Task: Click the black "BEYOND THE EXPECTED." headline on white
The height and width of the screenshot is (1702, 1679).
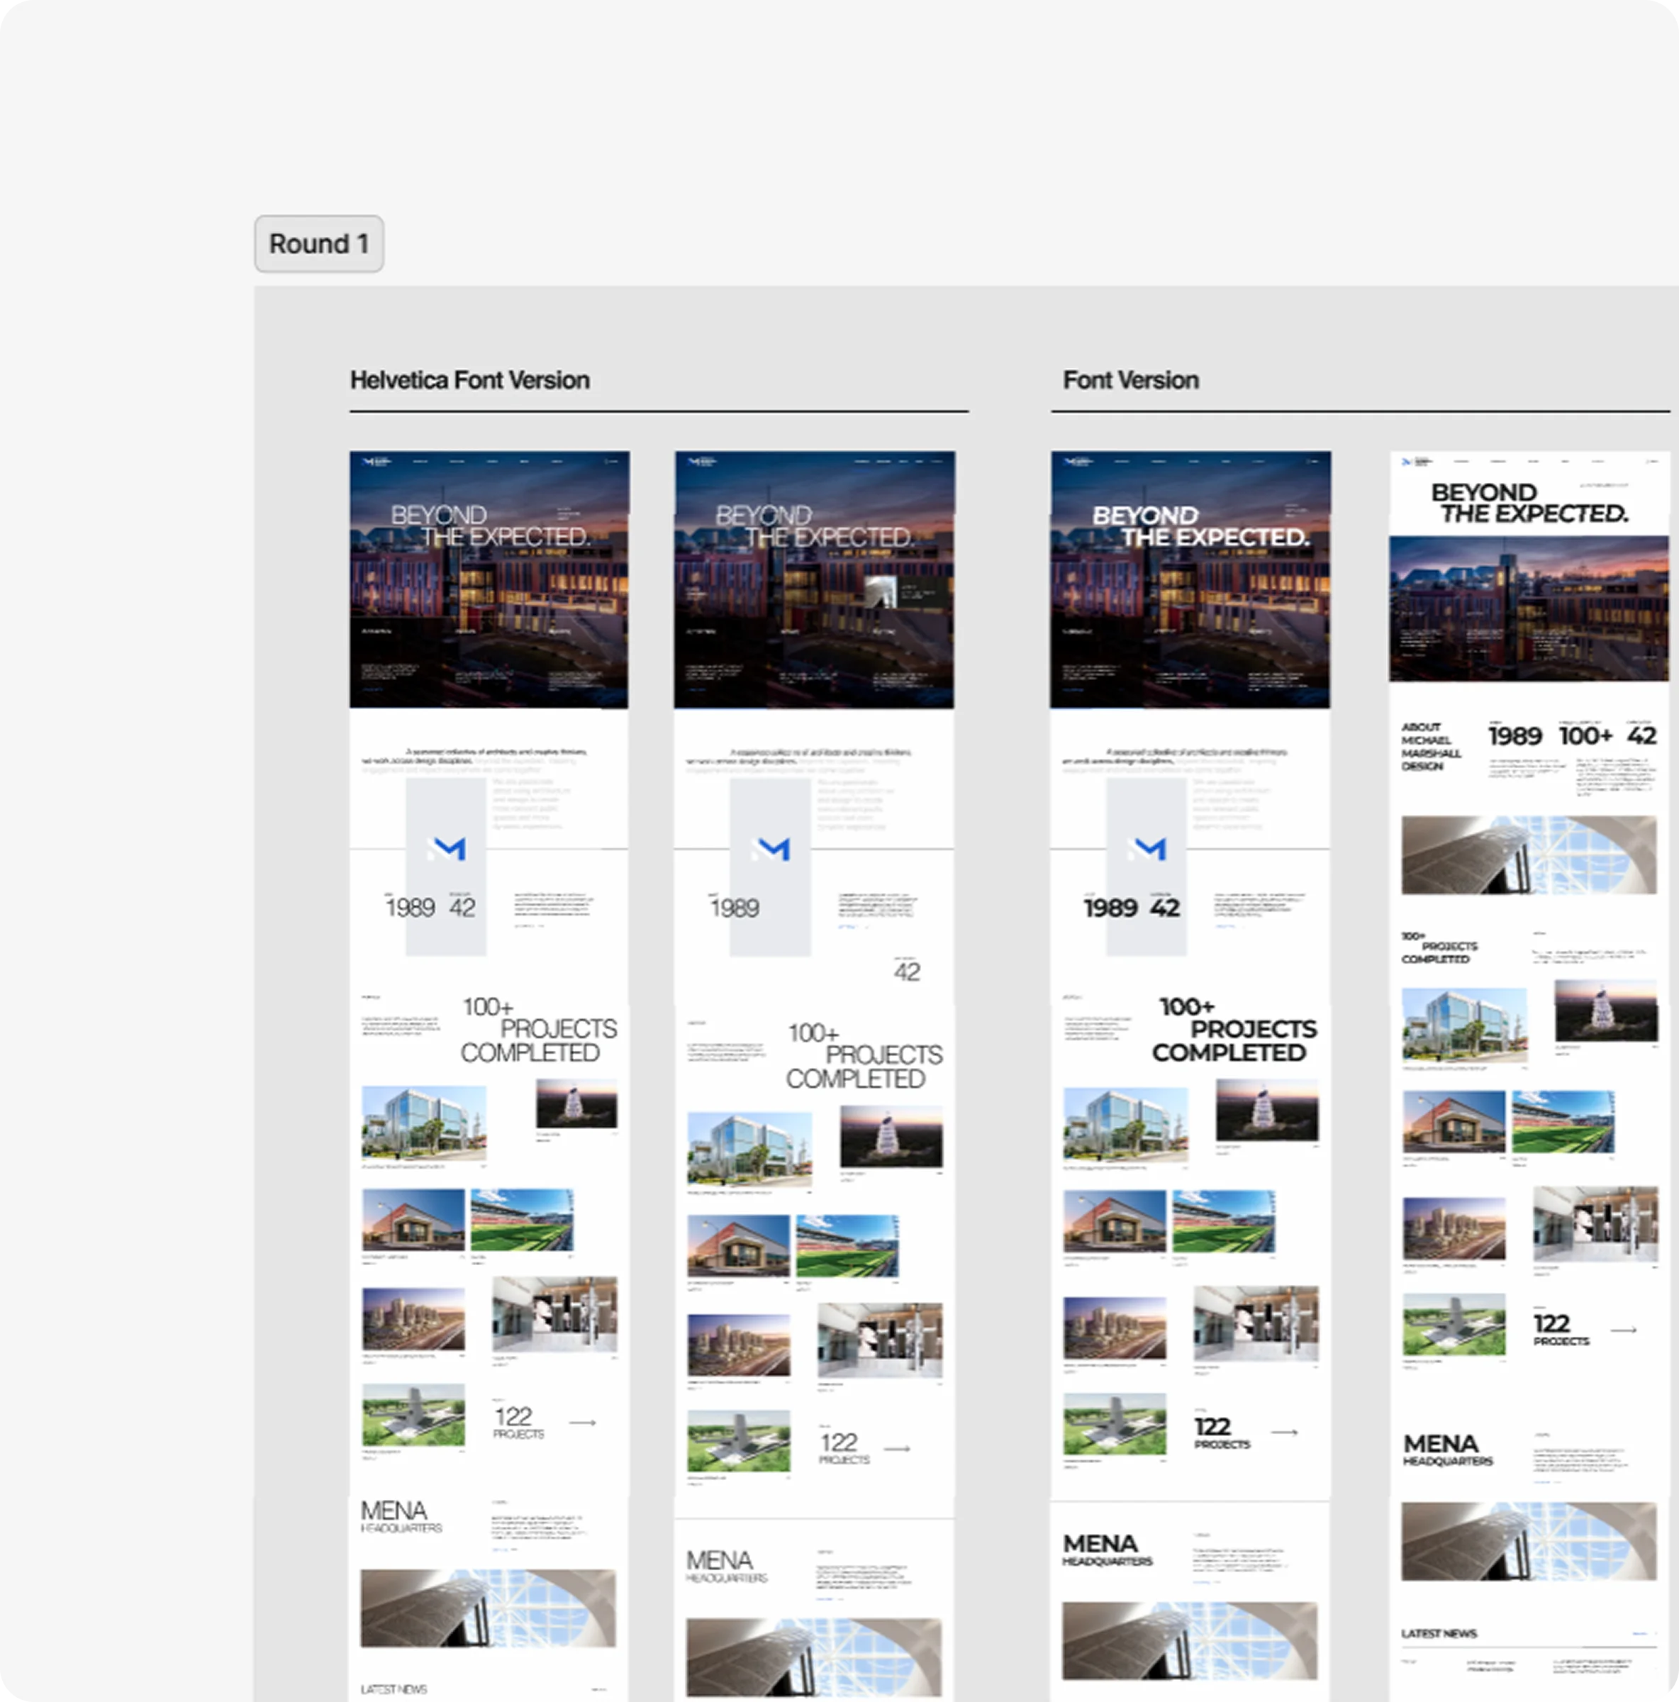Action: click(1529, 503)
